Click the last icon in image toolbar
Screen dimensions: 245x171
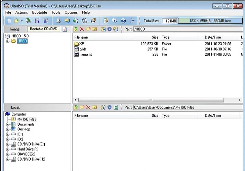(116, 29)
